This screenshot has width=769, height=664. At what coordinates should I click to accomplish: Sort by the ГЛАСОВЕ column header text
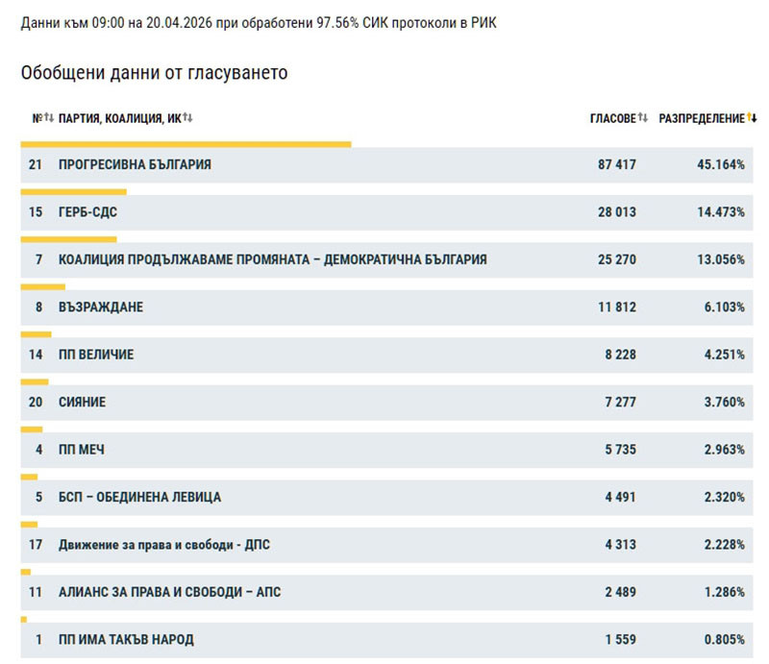(612, 118)
